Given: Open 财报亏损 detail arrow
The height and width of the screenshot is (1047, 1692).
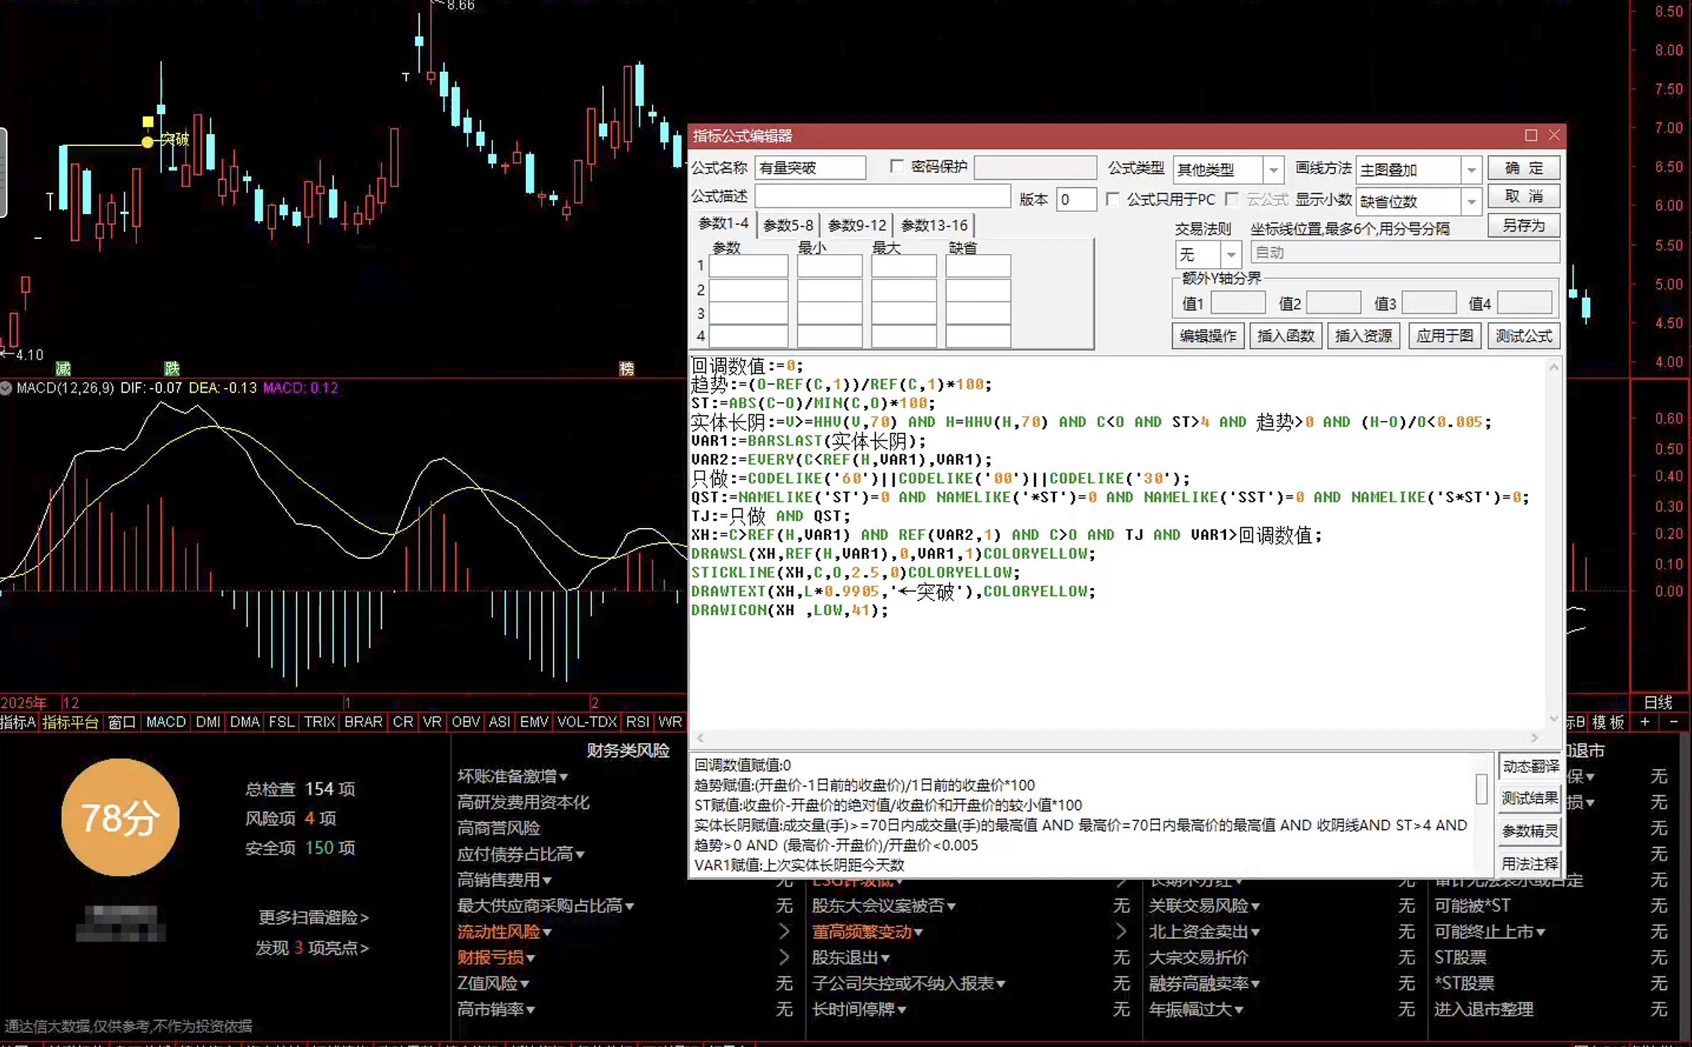Looking at the screenshot, I should pos(785,957).
